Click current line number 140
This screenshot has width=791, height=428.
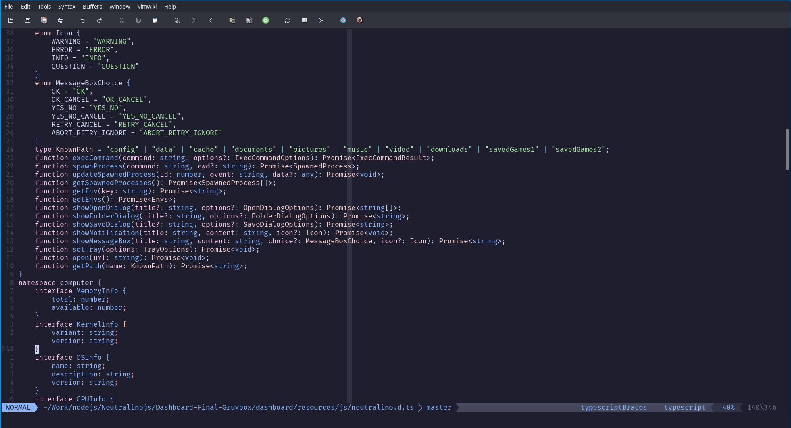[x=8, y=349]
